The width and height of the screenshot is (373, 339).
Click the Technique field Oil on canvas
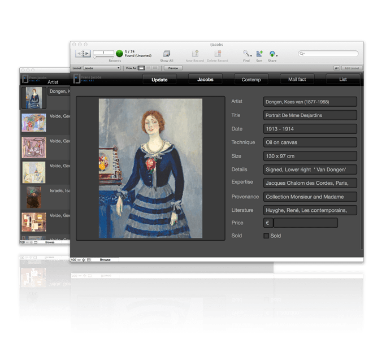(310, 142)
